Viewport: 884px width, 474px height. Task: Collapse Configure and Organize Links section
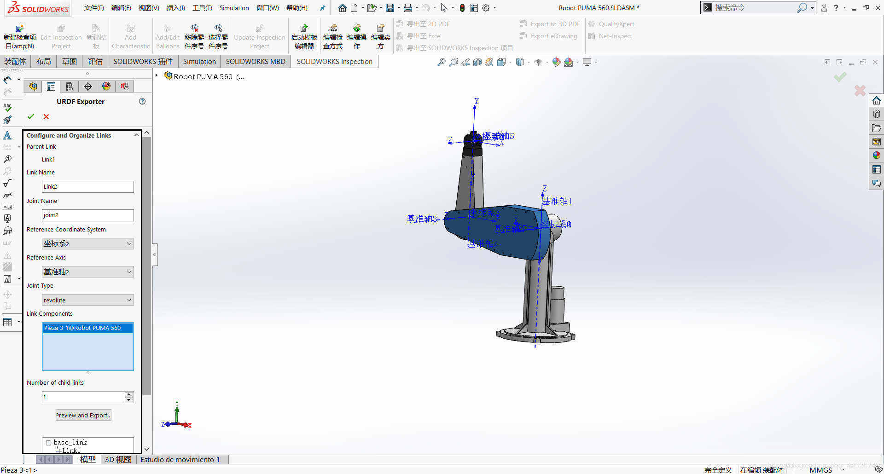(136, 135)
